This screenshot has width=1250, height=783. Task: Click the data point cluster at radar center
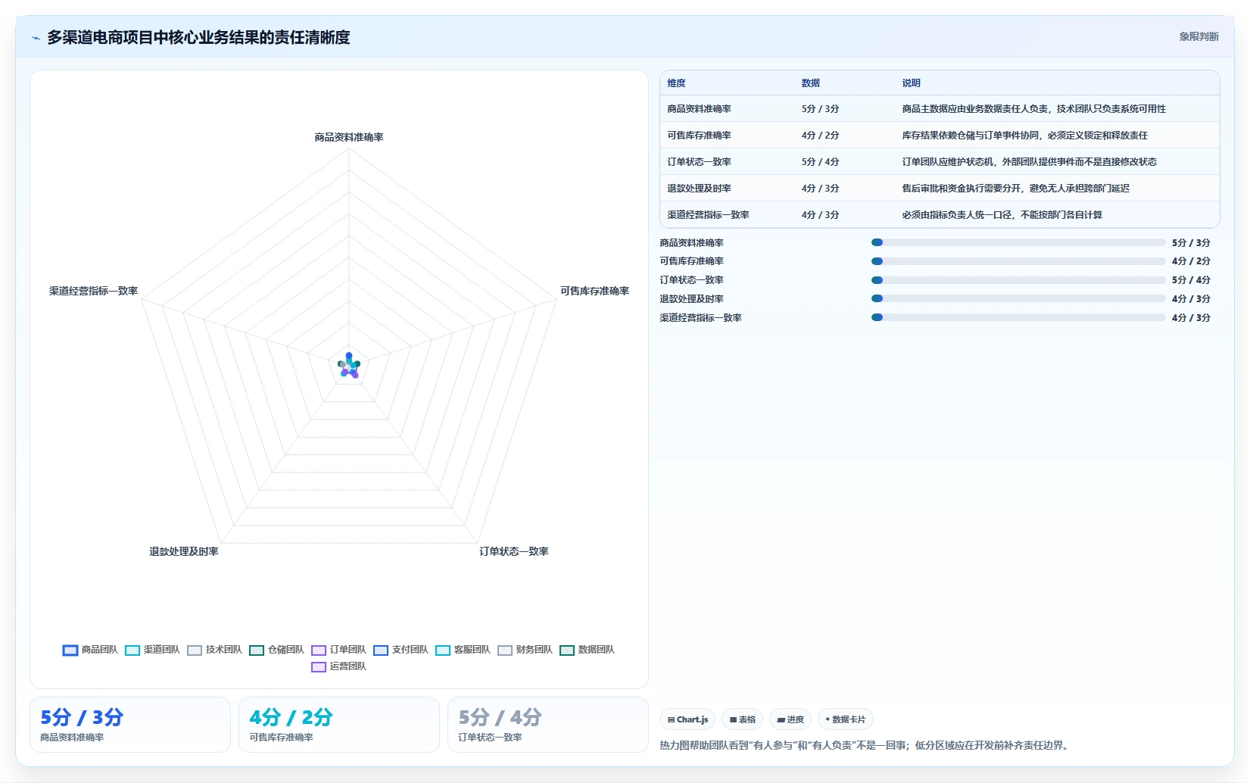[349, 366]
